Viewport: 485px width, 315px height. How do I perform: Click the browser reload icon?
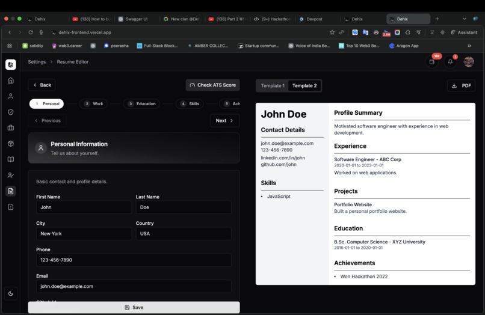click(x=31, y=32)
